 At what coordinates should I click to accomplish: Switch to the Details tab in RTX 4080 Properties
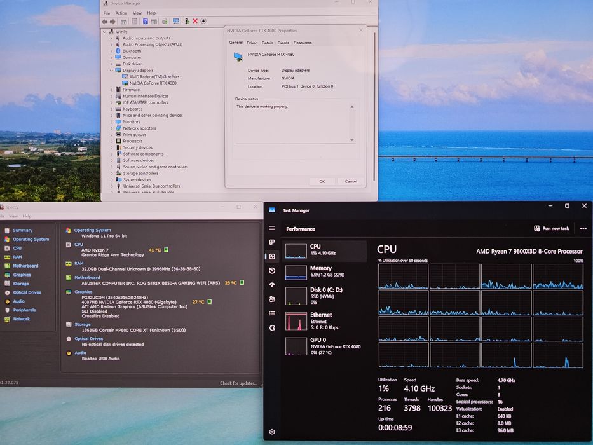point(267,43)
